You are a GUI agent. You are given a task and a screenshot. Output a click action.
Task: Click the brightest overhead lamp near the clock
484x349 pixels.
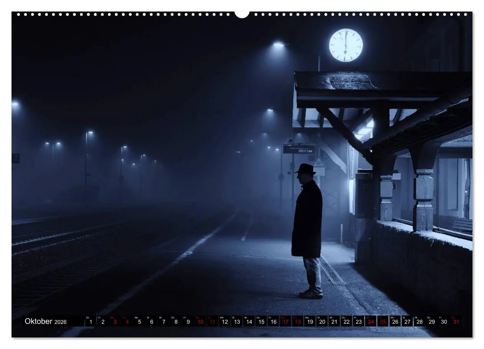pos(278,45)
